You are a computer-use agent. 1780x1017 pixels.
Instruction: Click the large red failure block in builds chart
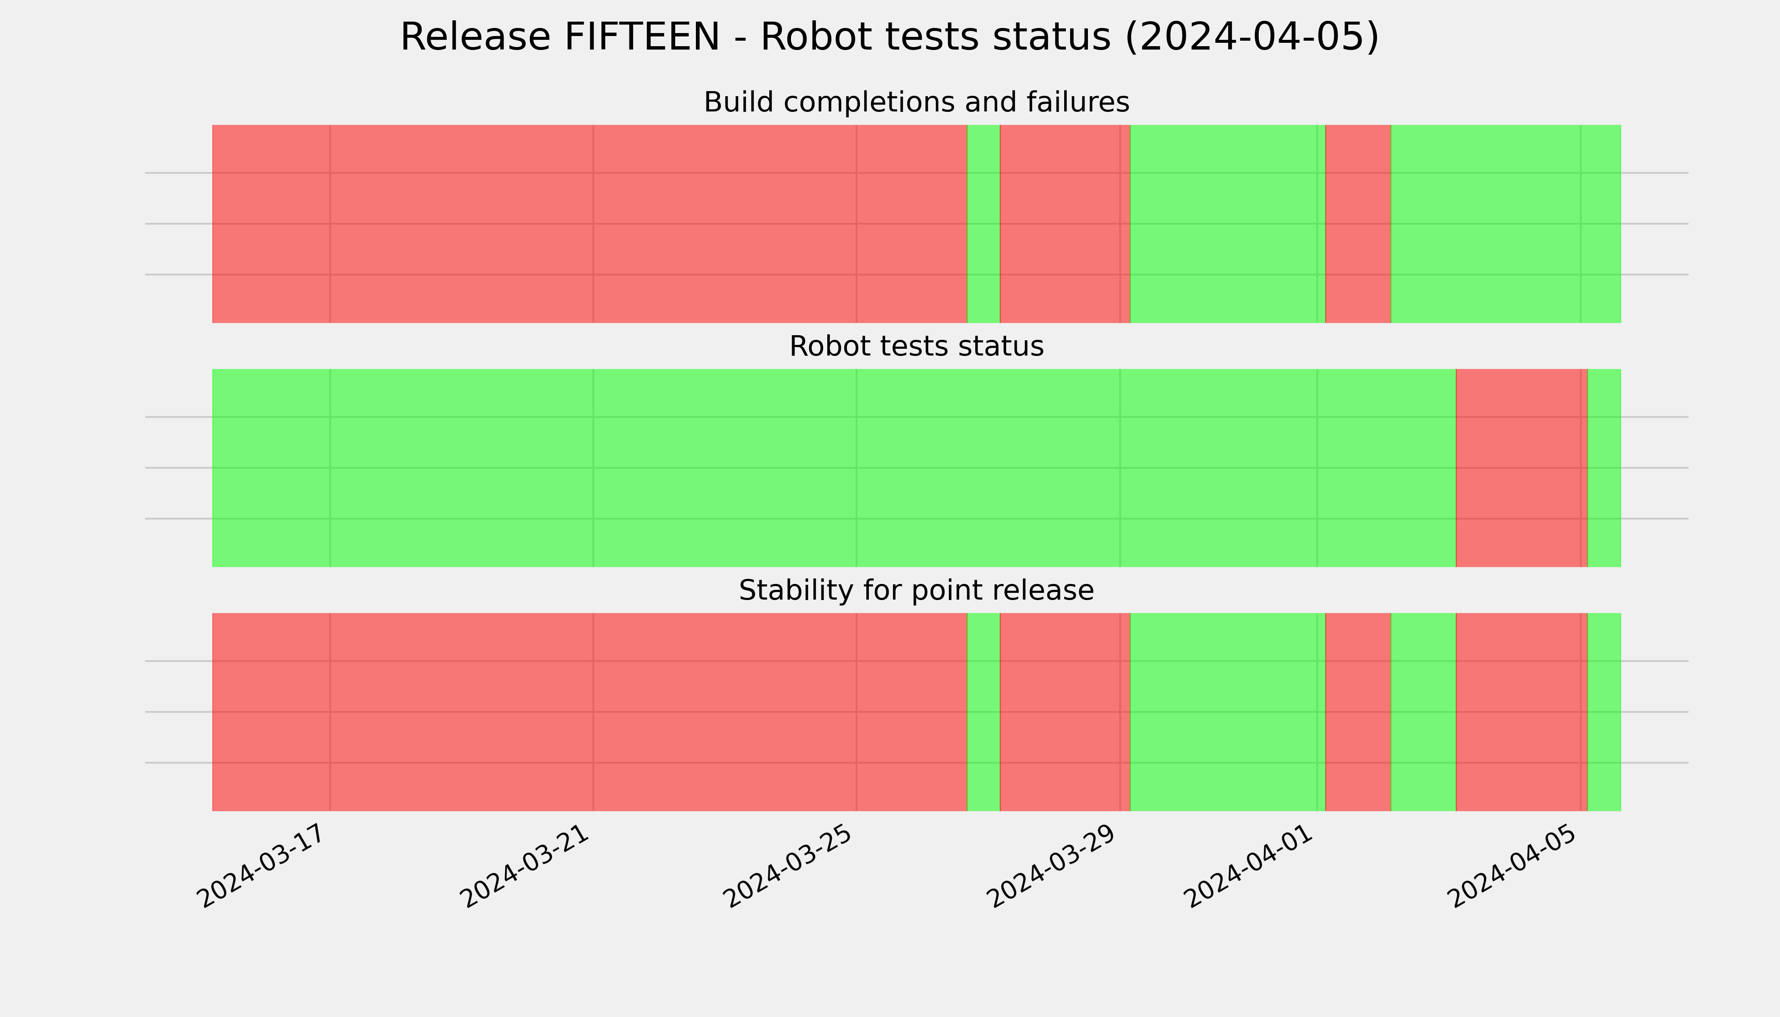590,223
